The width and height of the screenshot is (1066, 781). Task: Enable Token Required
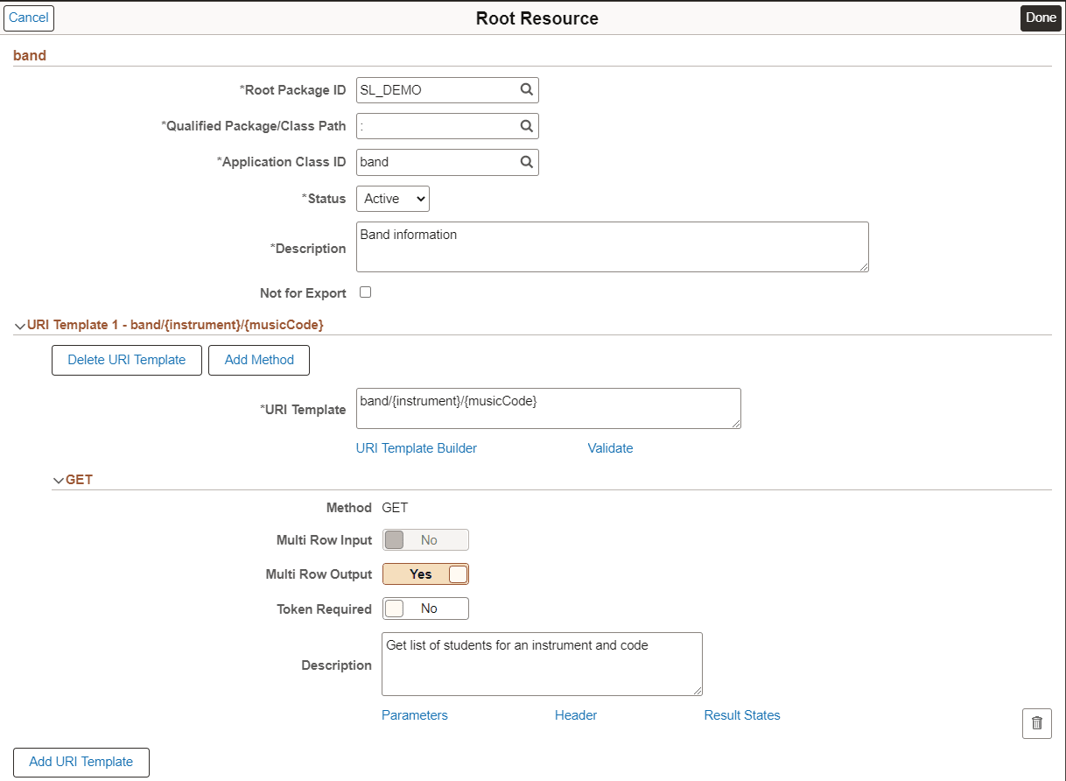point(425,608)
